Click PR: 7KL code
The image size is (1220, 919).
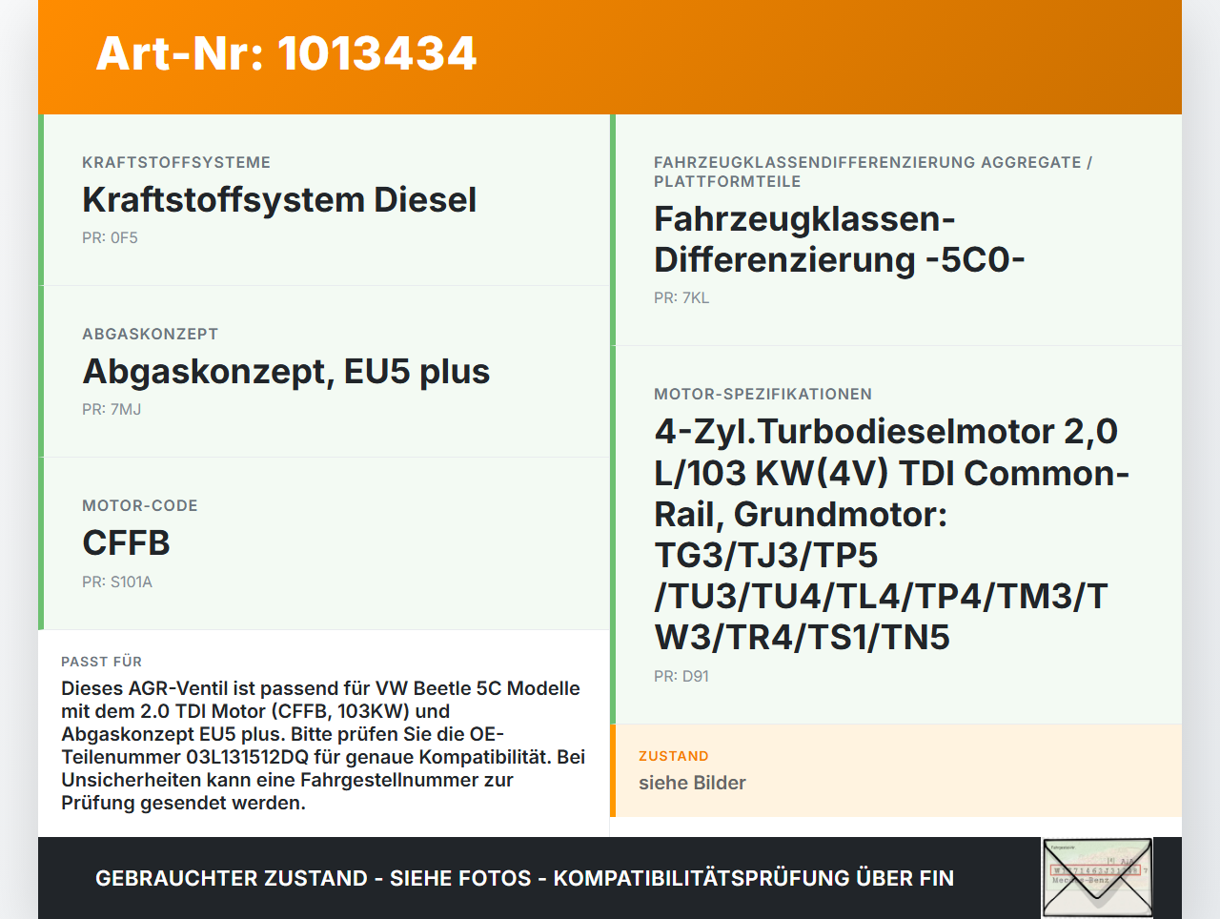click(x=681, y=297)
